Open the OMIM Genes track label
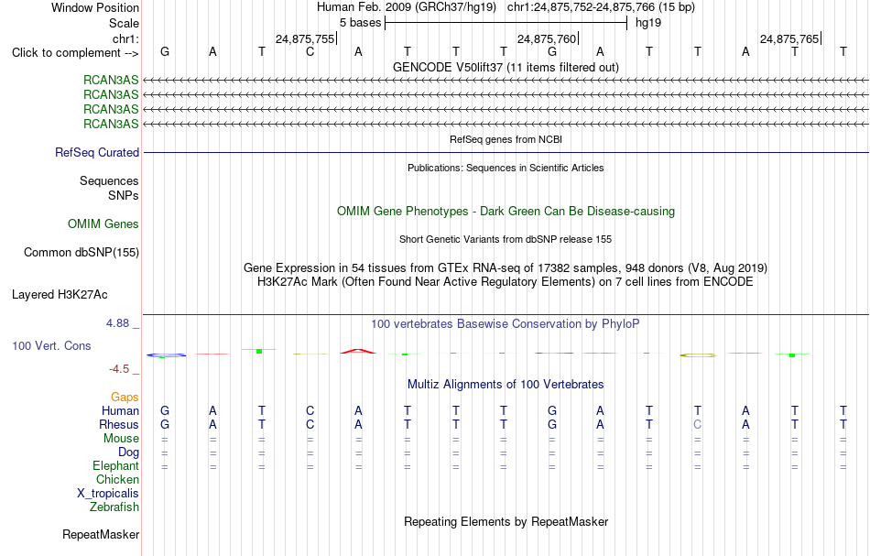 point(103,224)
